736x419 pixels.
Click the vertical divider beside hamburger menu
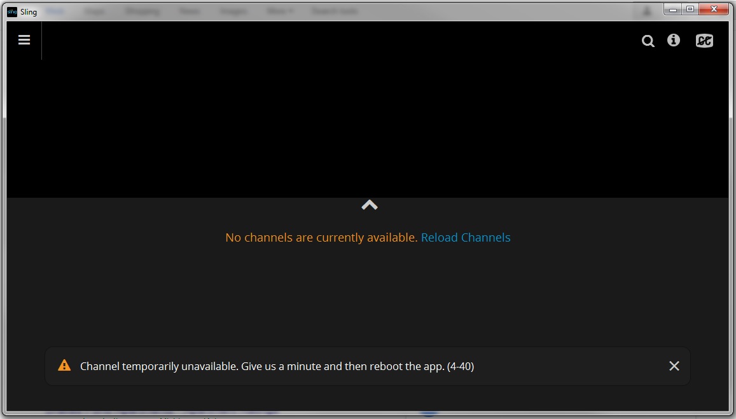[42, 41]
